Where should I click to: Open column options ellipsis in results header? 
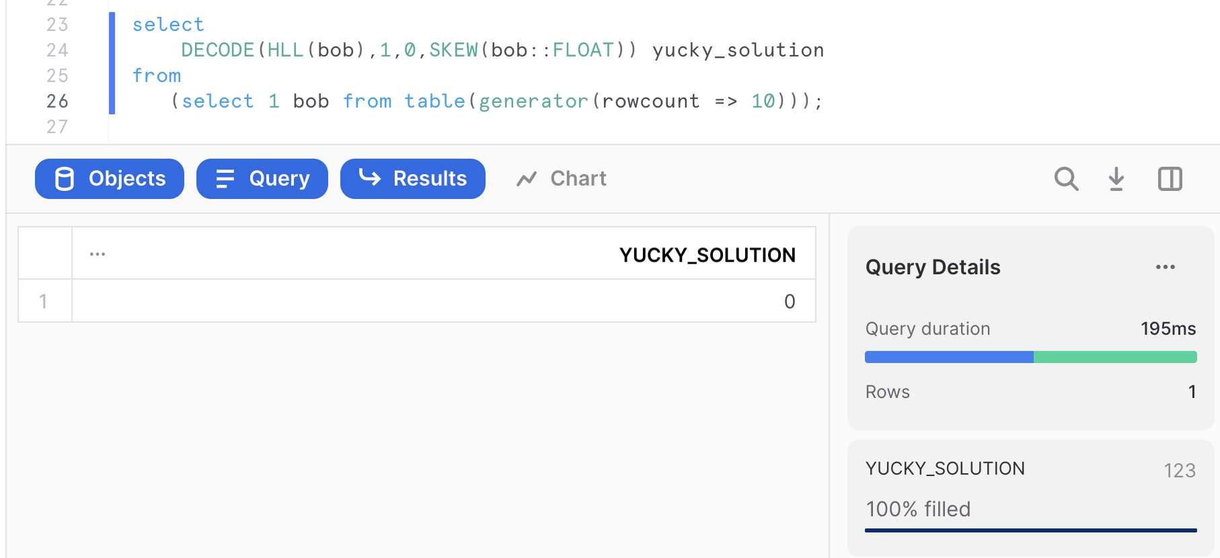(x=98, y=254)
